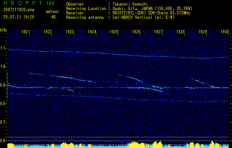Click the Receiving antenna label
The image size is (232, 148).
85,17
